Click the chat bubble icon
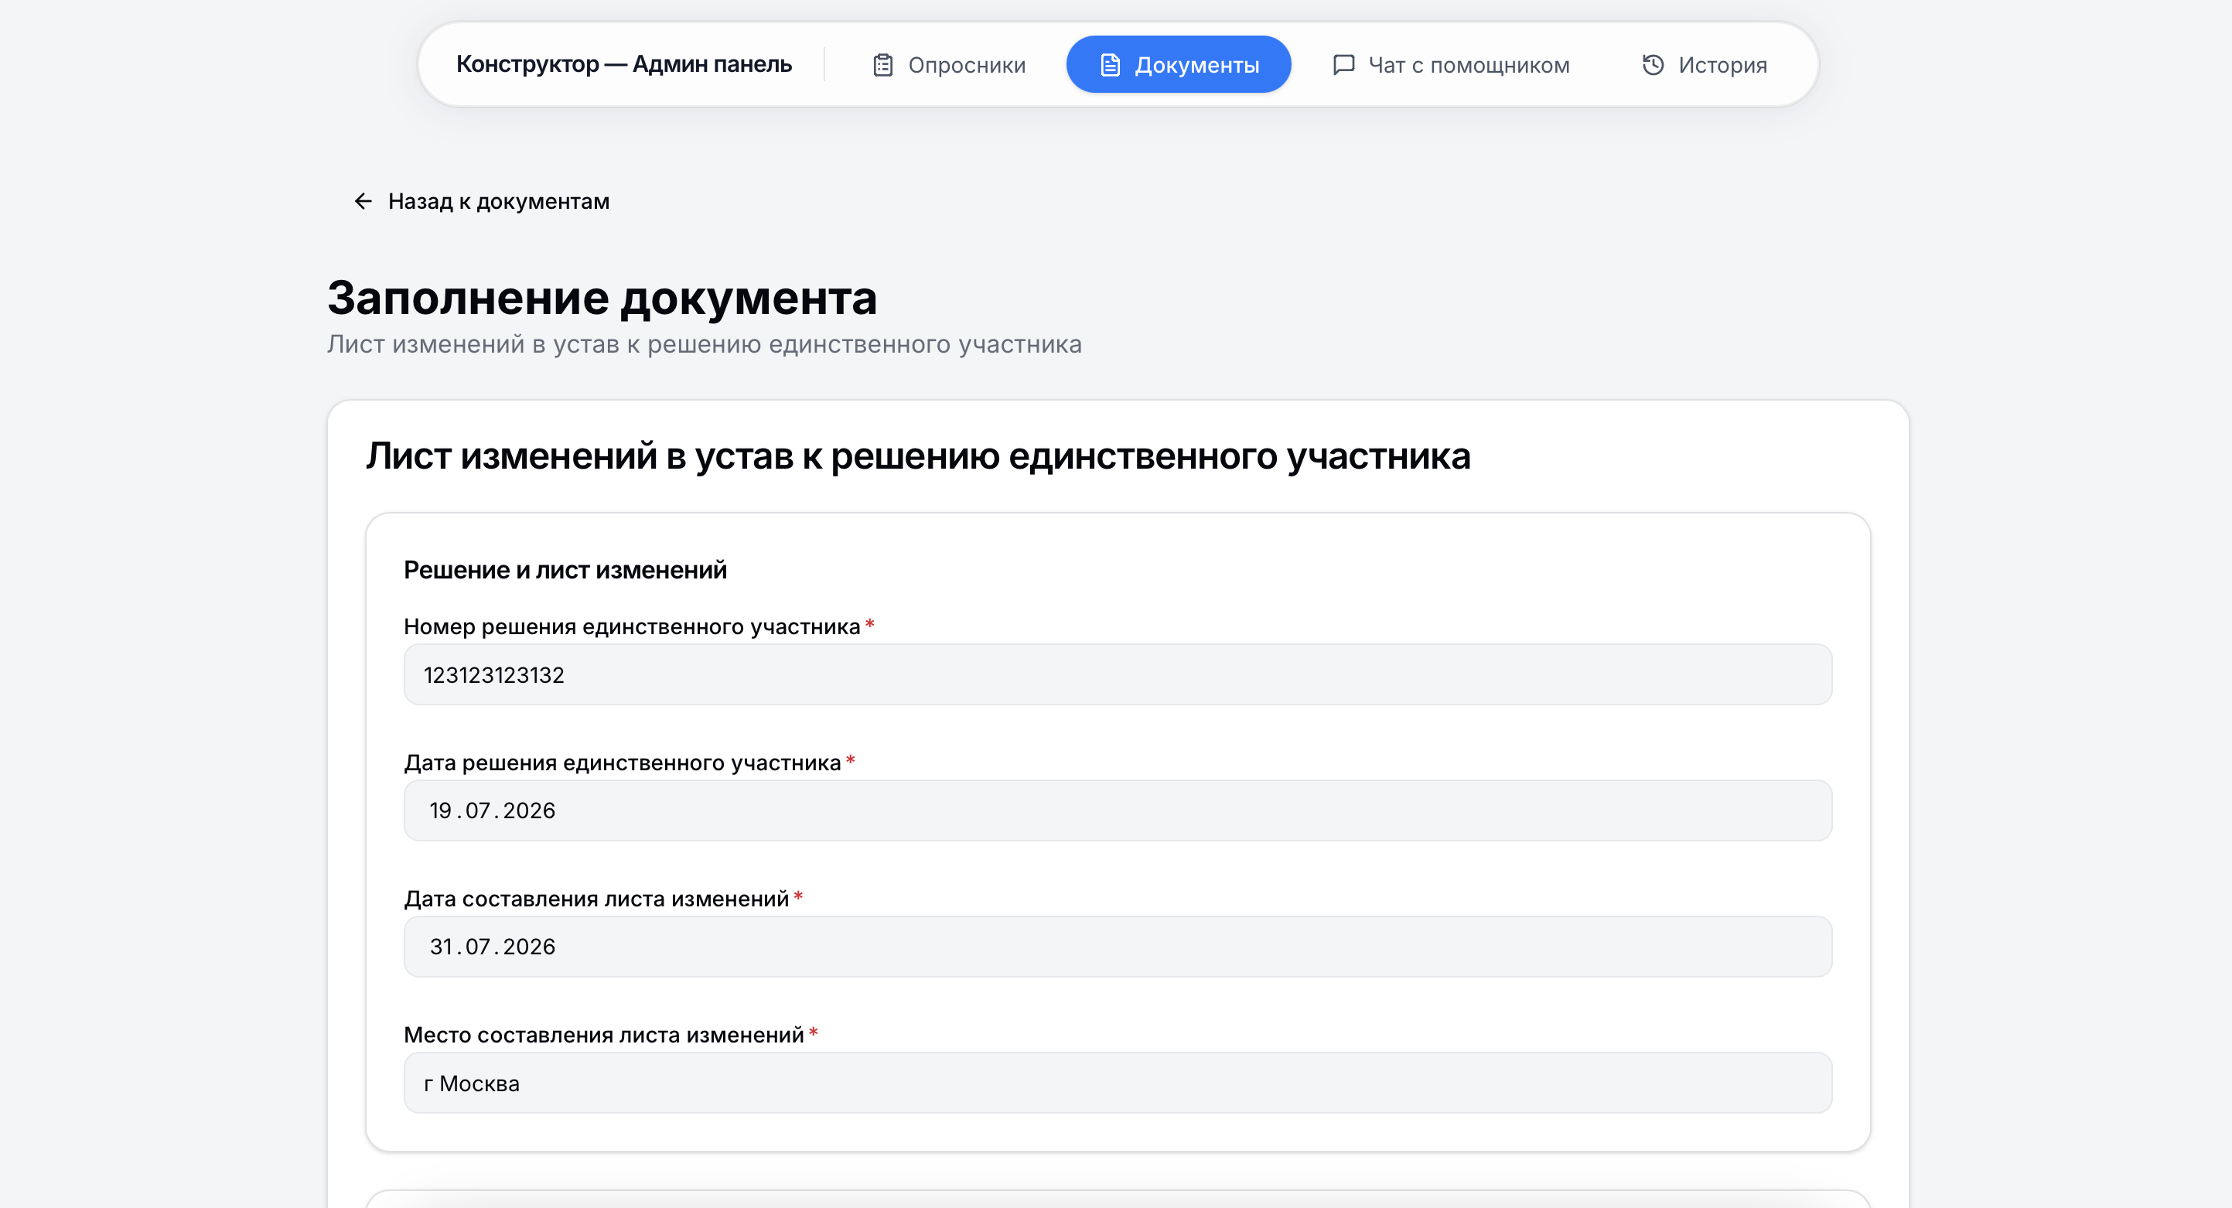 [1343, 65]
